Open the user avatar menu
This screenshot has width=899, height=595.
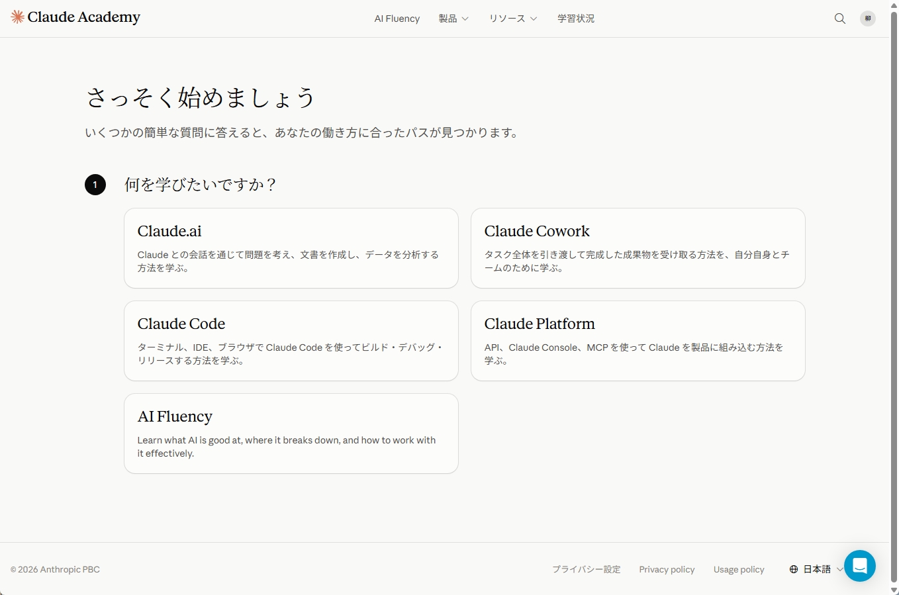tap(868, 19)
